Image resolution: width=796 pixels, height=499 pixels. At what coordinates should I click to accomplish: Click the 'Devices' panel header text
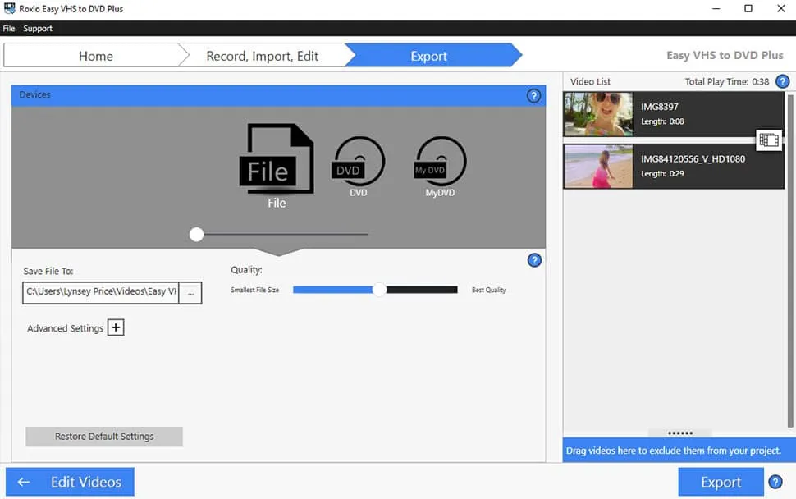(x=34, y=95)
